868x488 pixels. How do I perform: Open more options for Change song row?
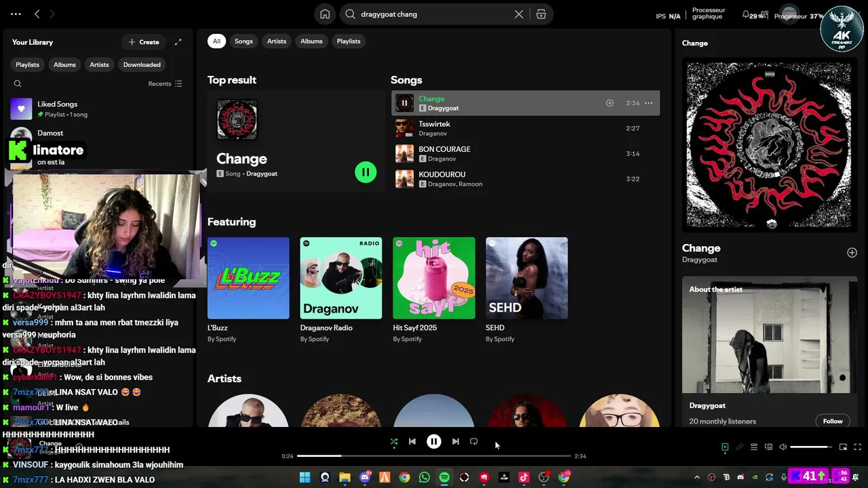pos(648,103)
